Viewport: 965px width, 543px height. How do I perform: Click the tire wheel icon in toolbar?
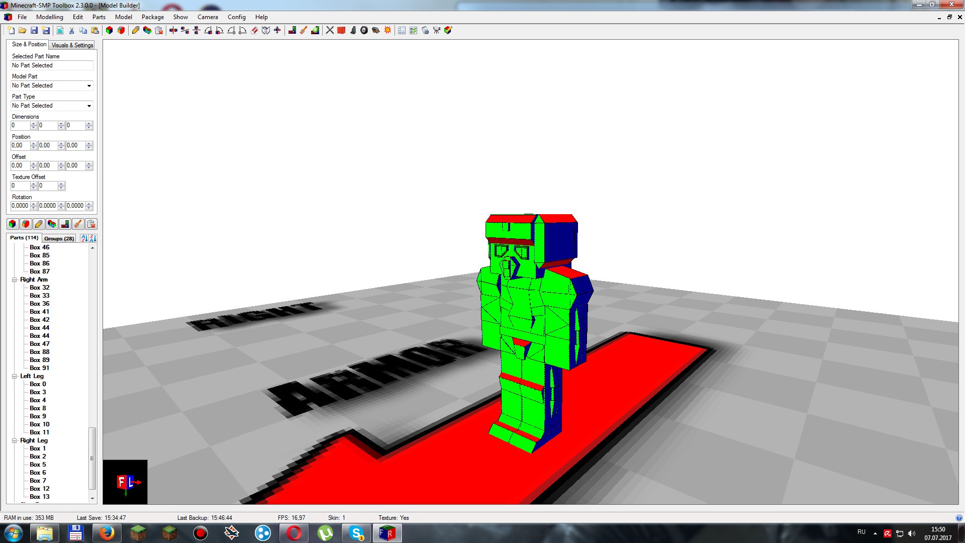[364, 31]
